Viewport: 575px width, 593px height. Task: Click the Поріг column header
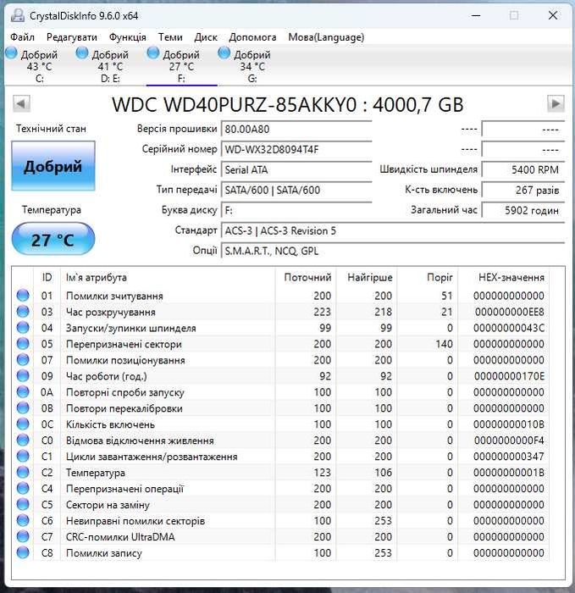[x=428, y=277]
